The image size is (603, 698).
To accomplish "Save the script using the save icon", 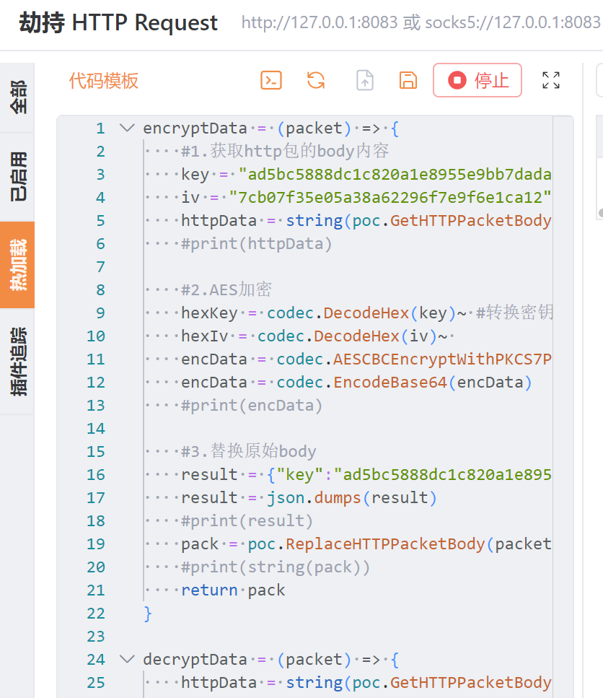I will coord(408,80).
